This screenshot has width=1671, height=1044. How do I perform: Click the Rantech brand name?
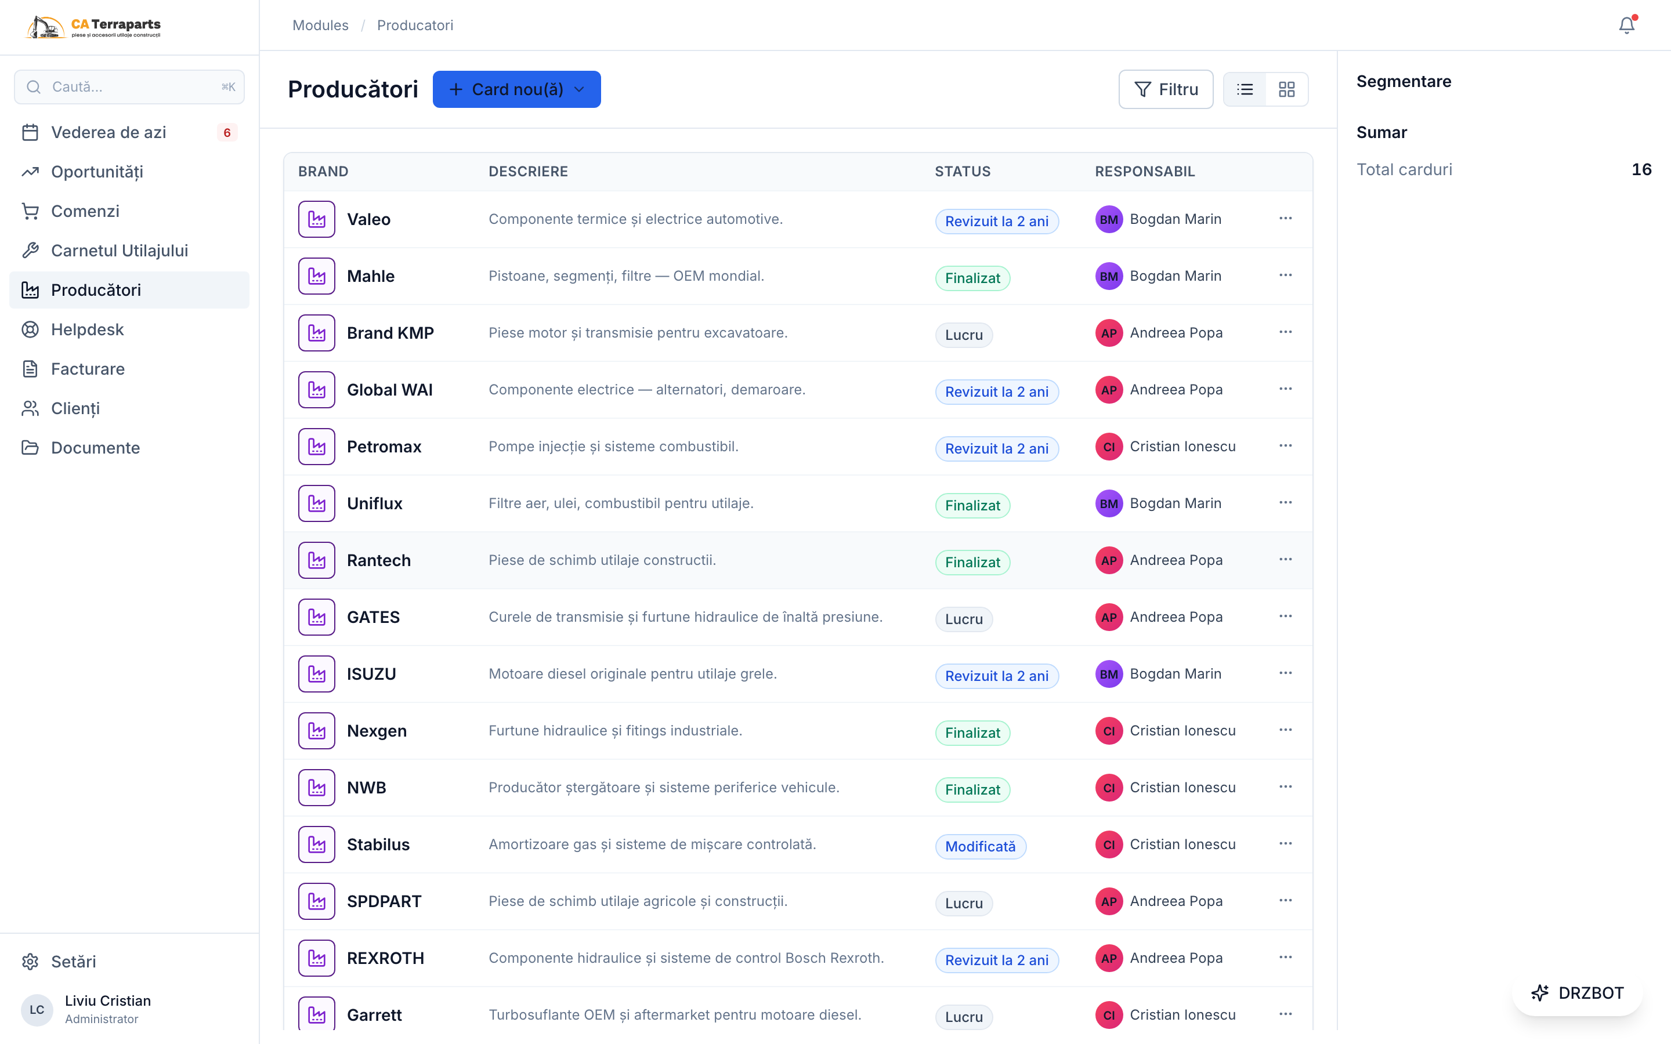(379, 561)
